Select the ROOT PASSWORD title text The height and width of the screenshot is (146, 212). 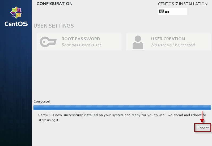81,39
